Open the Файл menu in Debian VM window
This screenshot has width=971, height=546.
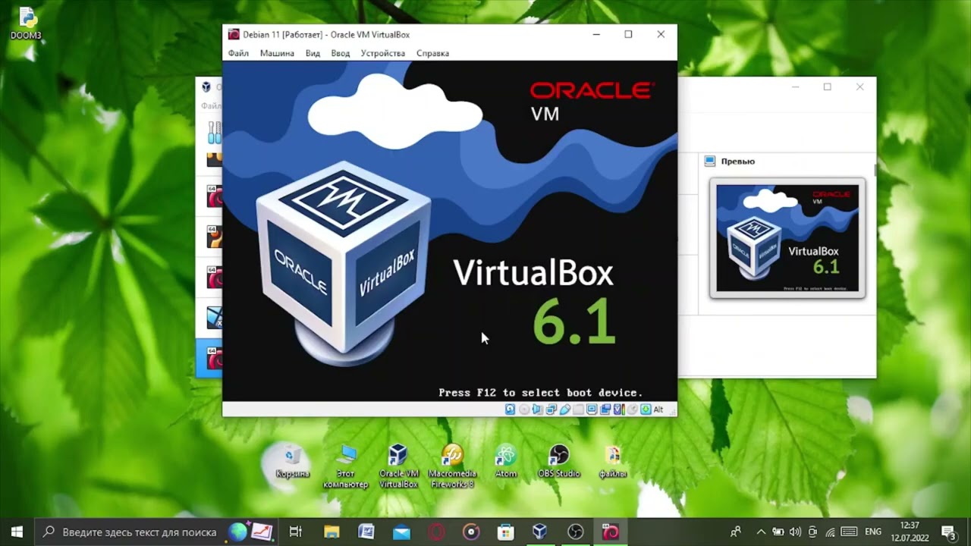(x=238, y=53)
